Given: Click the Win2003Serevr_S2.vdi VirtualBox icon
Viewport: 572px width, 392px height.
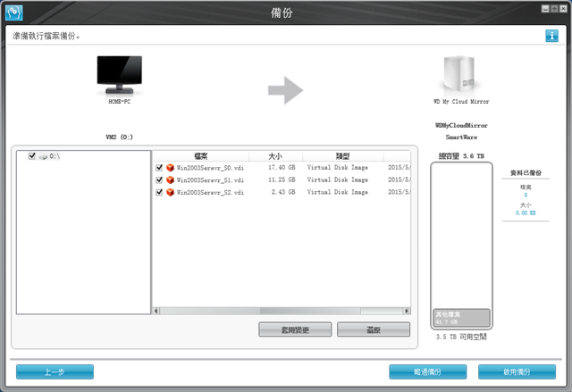Looking at the screenshot, I should [x=170, y=192].
